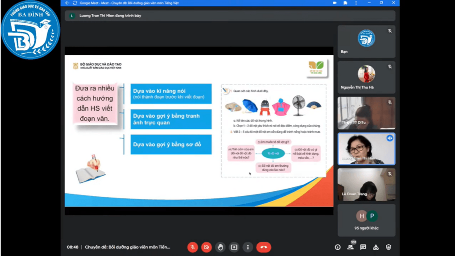Open the browser extensions puzzle icon

click(x=345, y=3)
